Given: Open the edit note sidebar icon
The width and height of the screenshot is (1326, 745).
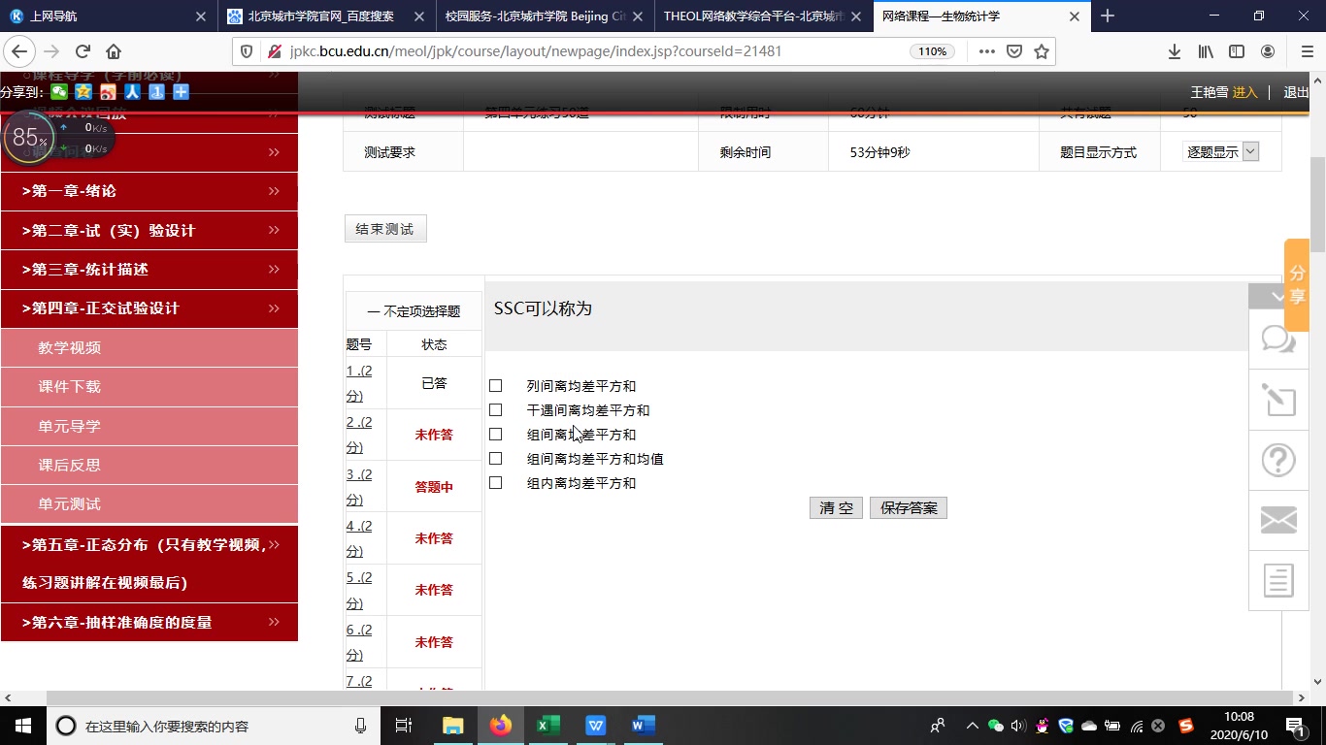Looking at the screenshot, I should pos(1278,400).
